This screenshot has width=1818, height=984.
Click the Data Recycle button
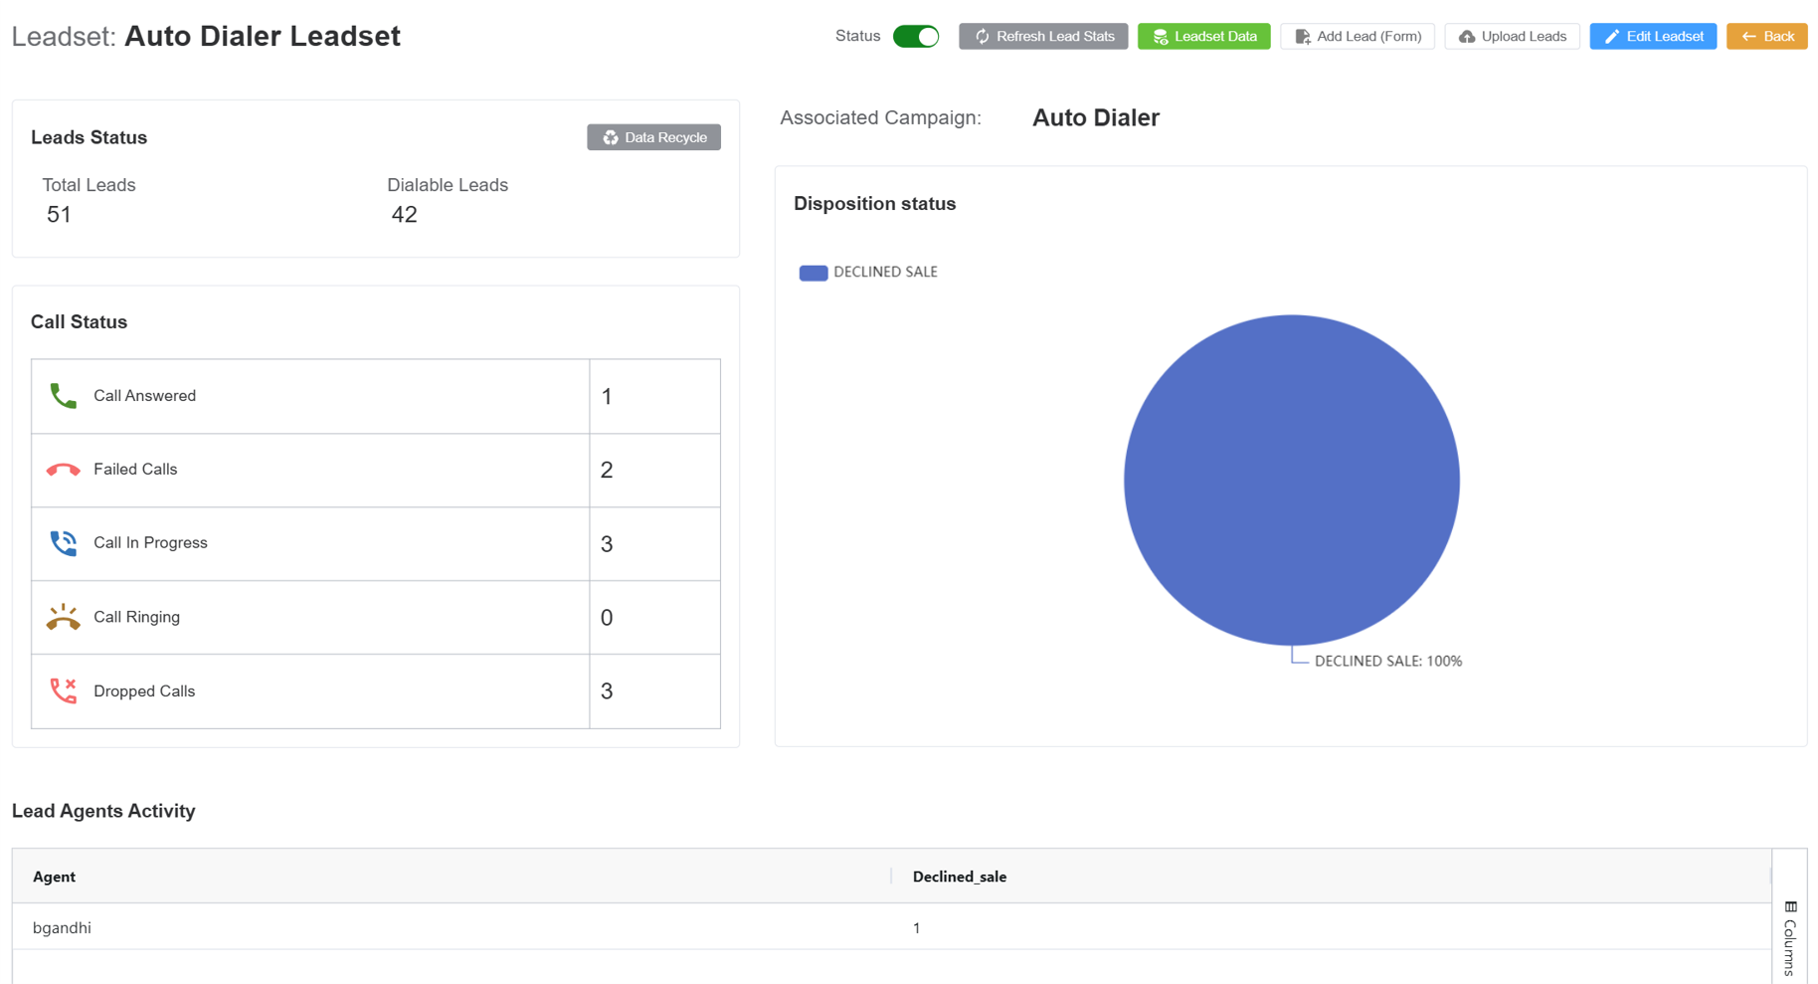pos(653,137)
